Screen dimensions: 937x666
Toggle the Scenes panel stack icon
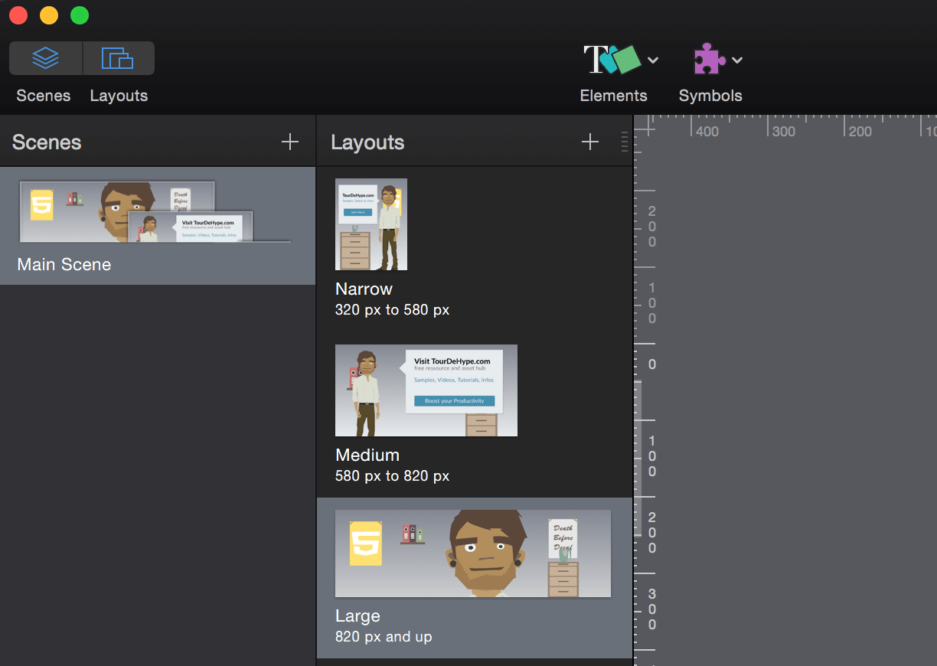(x=46, y=58)
